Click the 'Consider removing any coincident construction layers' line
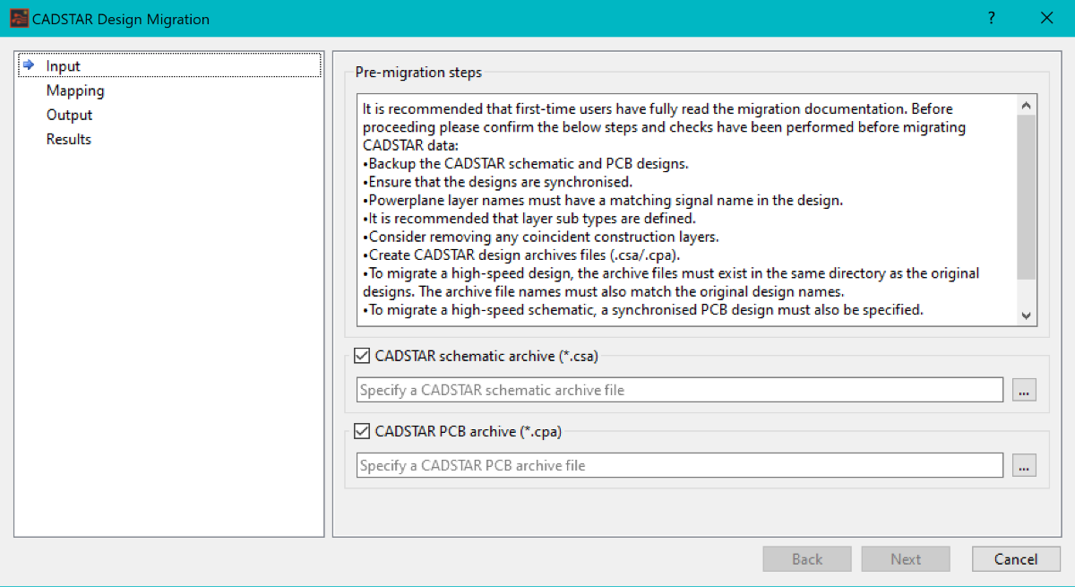This screenshot has width=1075, height=587. [x=541, y=237]
